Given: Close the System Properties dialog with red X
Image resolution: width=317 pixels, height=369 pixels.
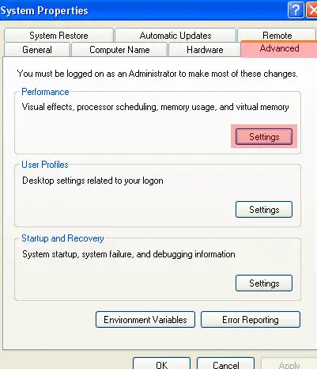Looking at the screenshot, I should (312, 10).
